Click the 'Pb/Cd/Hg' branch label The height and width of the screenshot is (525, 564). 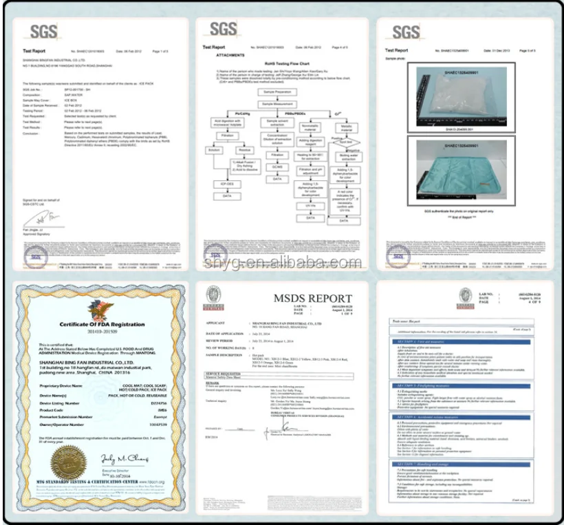point(242,114)
